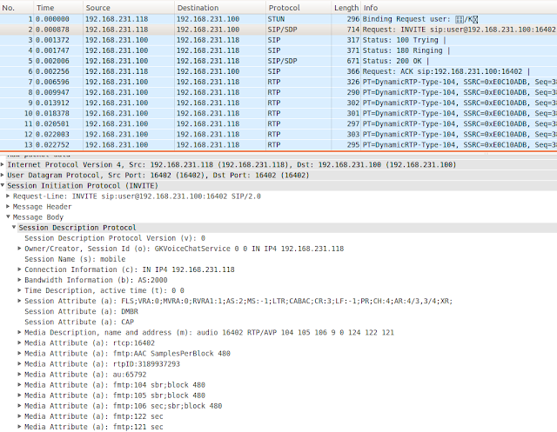This screenshot has width=557, height=432.
Task: Click destination 192.168.231.118 in packet 3
Action: click(x=208, y=40)
